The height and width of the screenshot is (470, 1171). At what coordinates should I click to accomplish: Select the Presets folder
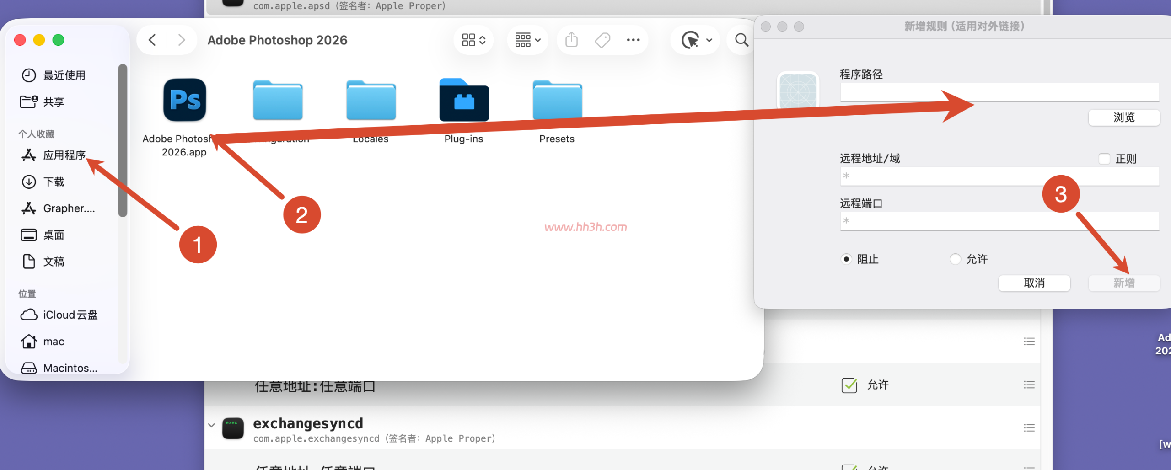click(558, 100)
